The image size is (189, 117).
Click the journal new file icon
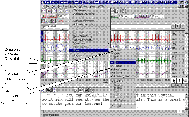point(75,90)
